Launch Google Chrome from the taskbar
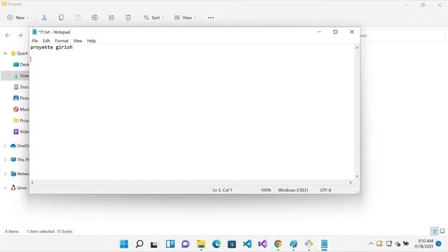 point(278,244)
